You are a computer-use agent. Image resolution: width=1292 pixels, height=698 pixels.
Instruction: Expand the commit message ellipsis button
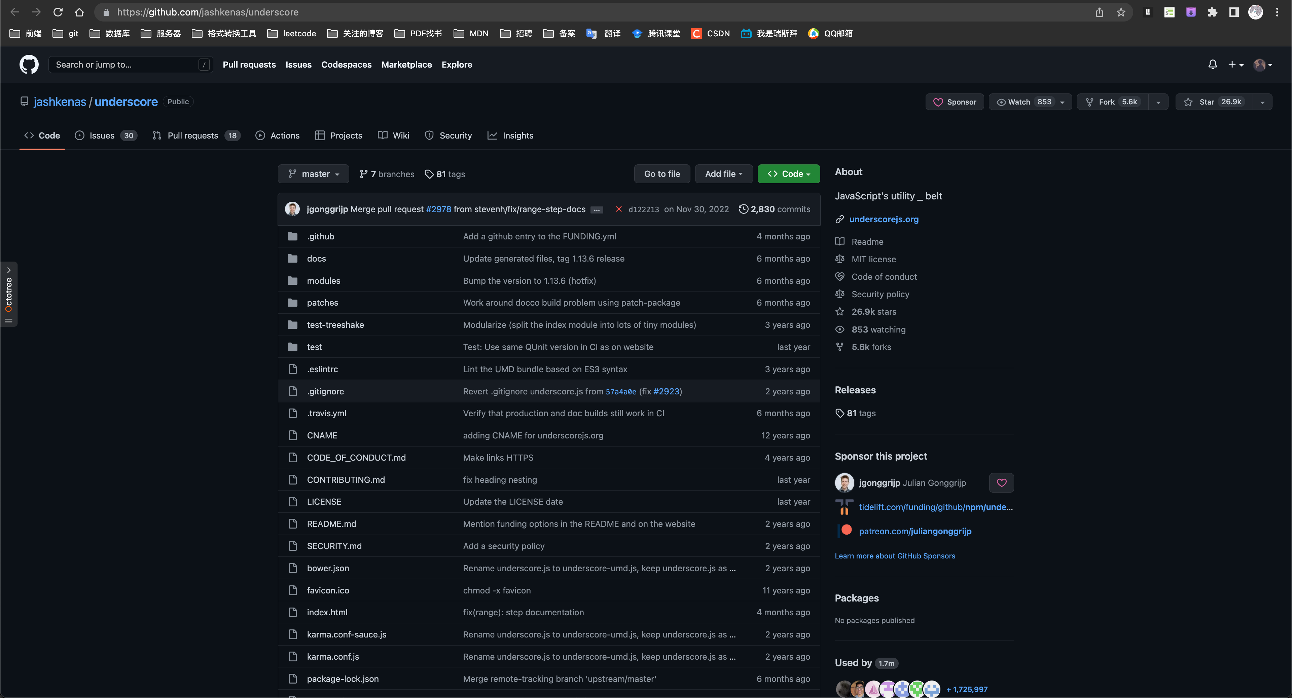coord(596,210)
